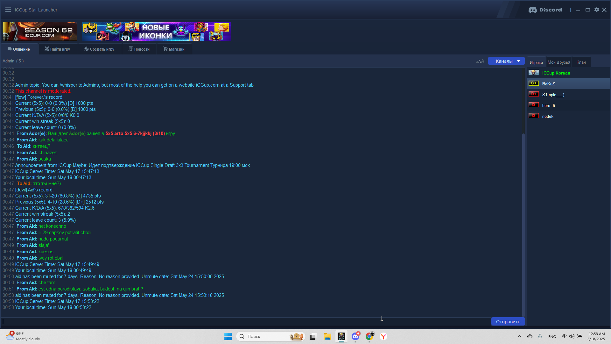Select the Клан tab
The width and height of the screenshot is (611, 344).
[x=581, y=62]
